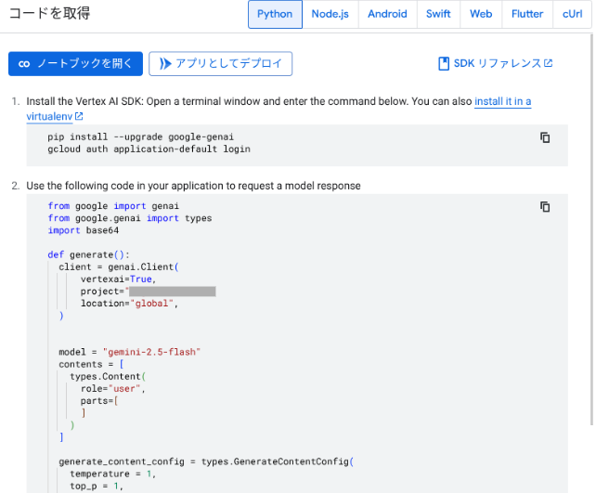Click the 'contents = [' line
This screenshot has height=493, width=596.
pos(91,364)
